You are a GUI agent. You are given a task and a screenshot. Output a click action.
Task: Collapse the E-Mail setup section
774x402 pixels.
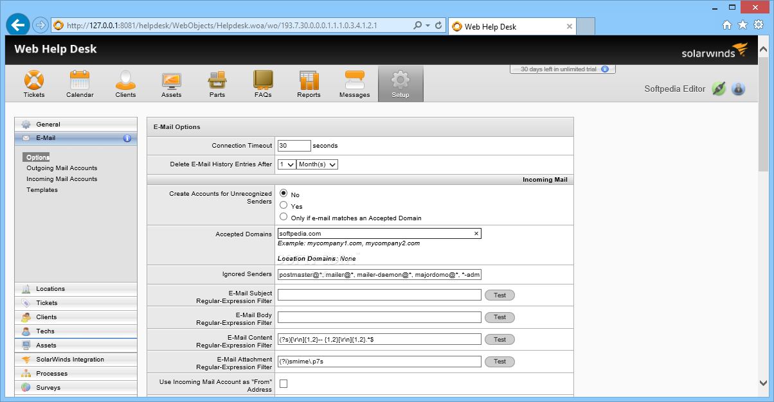click(76, 138)
